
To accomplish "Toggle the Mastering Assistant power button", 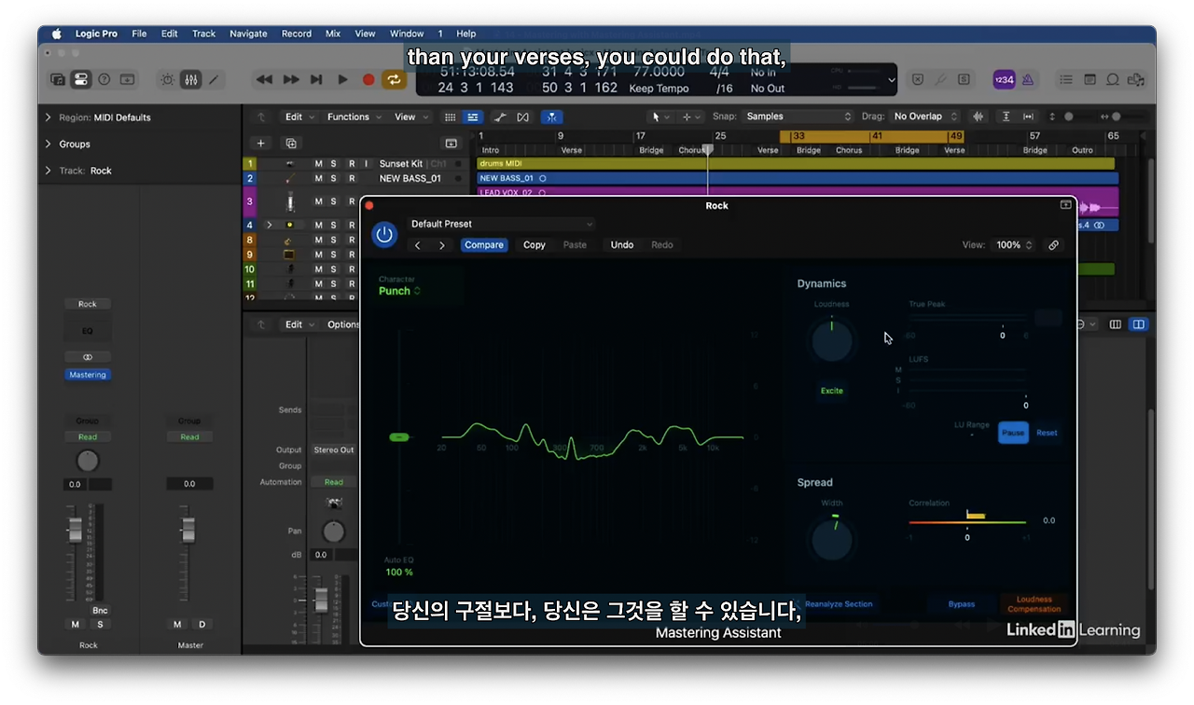I will [384, 234].
